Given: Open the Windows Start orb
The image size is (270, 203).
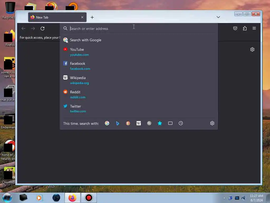Looking at the screenshot, I should 7,198.
